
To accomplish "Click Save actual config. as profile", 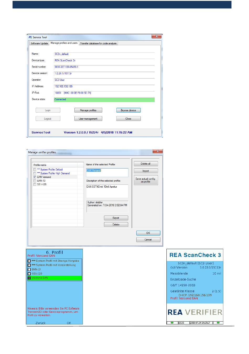I will [146, 180].
